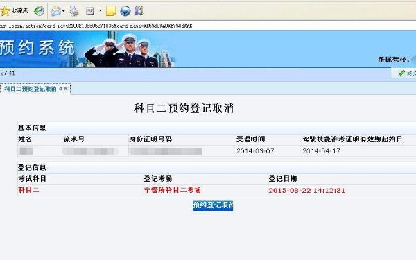The height and width of the screenshot is (260, 416).
Task: Click the 预约登记取消 button
Action: pos(213,206)
